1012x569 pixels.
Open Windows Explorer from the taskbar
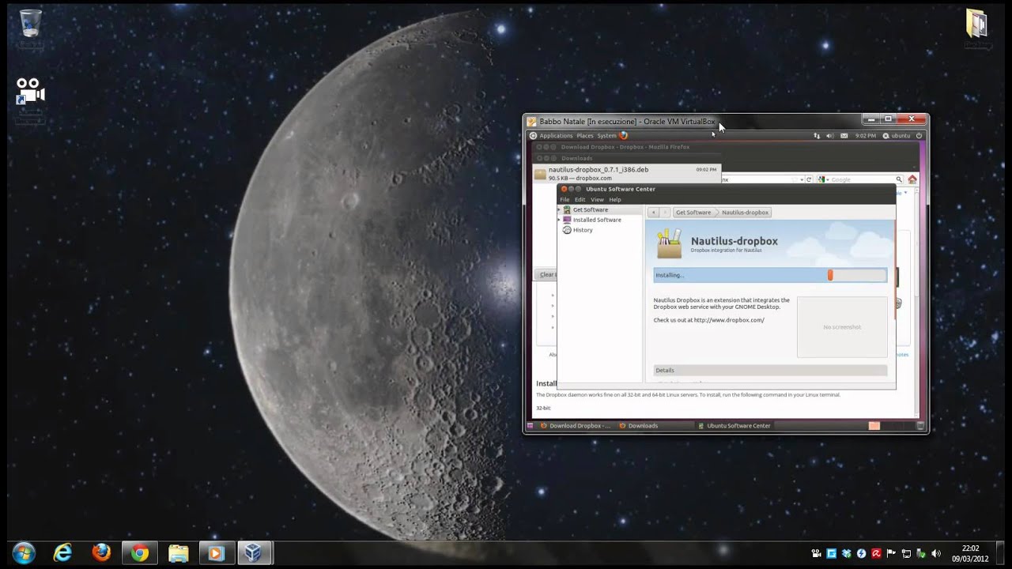point(178,553)
